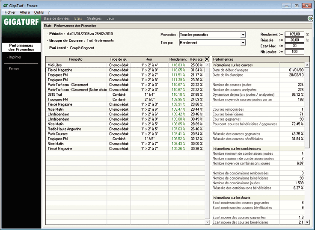
Task: Click the Jeu column header
Action: coord(149,59)
